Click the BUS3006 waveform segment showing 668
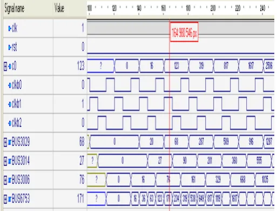277x211 pixels. coord(242,180)
